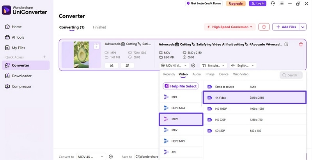
Task: Open the MOV 4K Video format dropdown
Action: pos(174,66)
